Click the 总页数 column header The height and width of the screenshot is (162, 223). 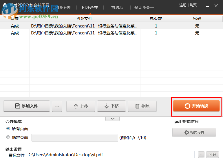pos(156,19)
